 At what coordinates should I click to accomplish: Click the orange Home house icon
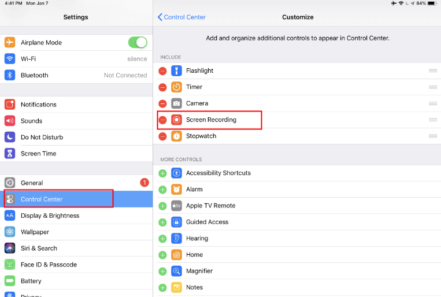coord(176,255)
